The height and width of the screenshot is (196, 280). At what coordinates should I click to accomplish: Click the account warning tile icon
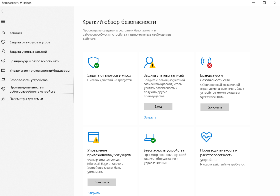pos(150,62)
